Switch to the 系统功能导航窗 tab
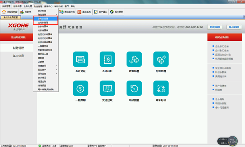Viewport: 245px width, 147px height. pos(11,17)
